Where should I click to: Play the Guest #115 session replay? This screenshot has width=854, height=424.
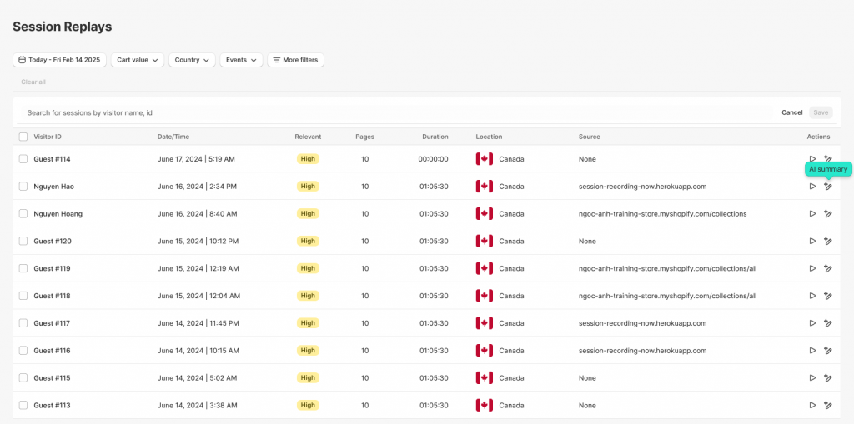point(812,378)
